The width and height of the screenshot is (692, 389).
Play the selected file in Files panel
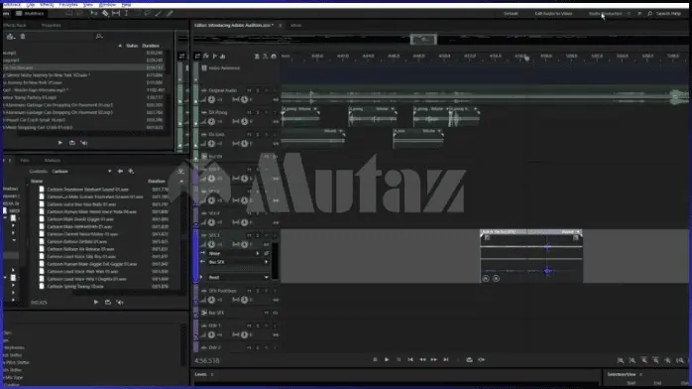60,143
